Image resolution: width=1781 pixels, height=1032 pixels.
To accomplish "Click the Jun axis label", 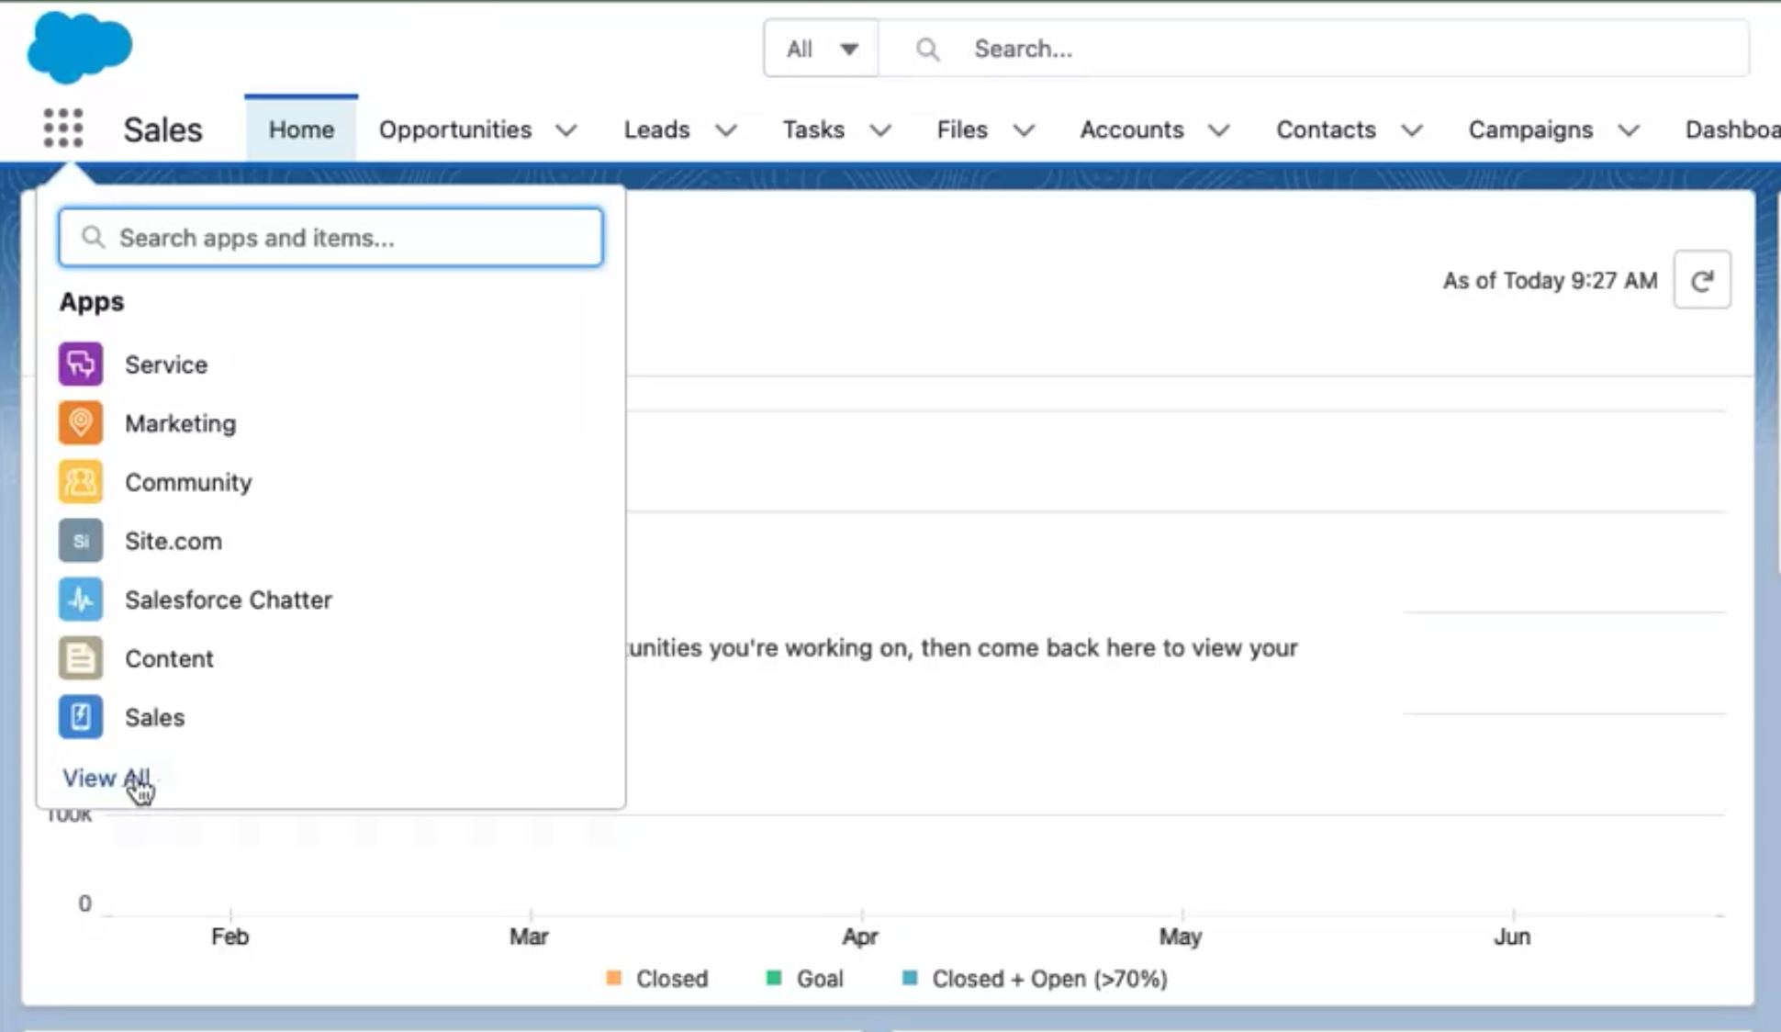I will pyautogui.click(x=1512, y=937).
